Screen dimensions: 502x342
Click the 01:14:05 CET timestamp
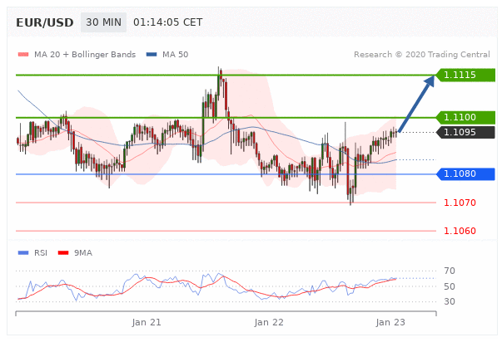point(168,22)
